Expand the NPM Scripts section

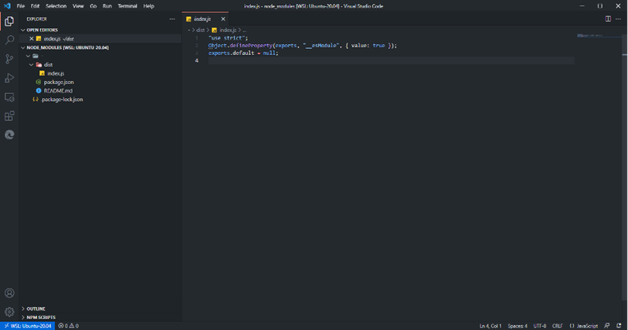[x=23, y=317]
